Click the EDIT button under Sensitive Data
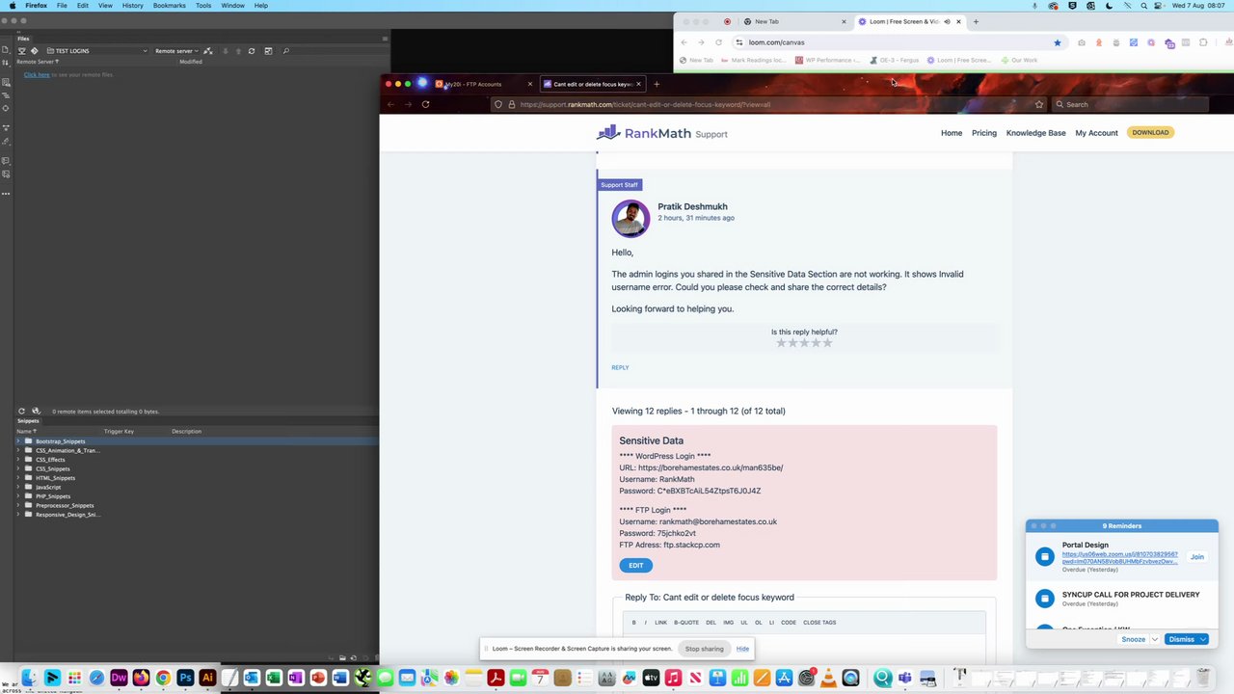This screenshot has height=694, width=1234. [635, 566]
